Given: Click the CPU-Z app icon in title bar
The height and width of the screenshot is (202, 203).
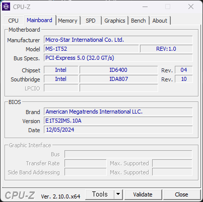Looking at the screenshot, I should (6, 7).
